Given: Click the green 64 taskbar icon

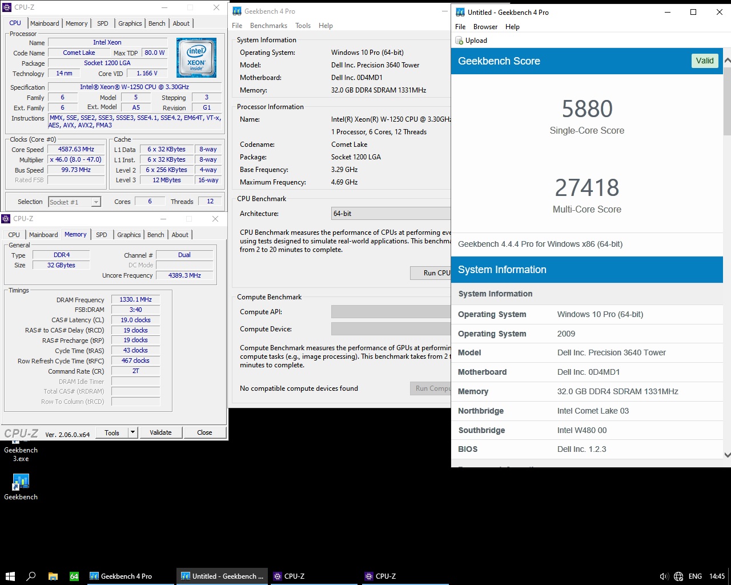Looking at the screenshot, I should click(74, 576).
